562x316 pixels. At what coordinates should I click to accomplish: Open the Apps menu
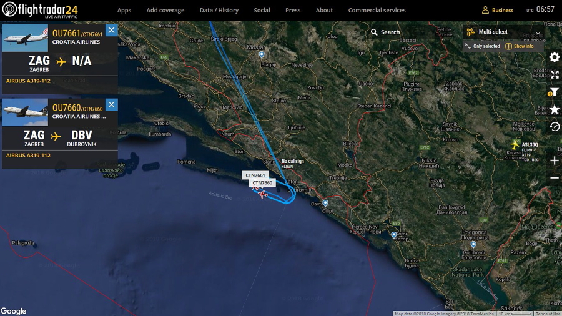tap(124, 11)
